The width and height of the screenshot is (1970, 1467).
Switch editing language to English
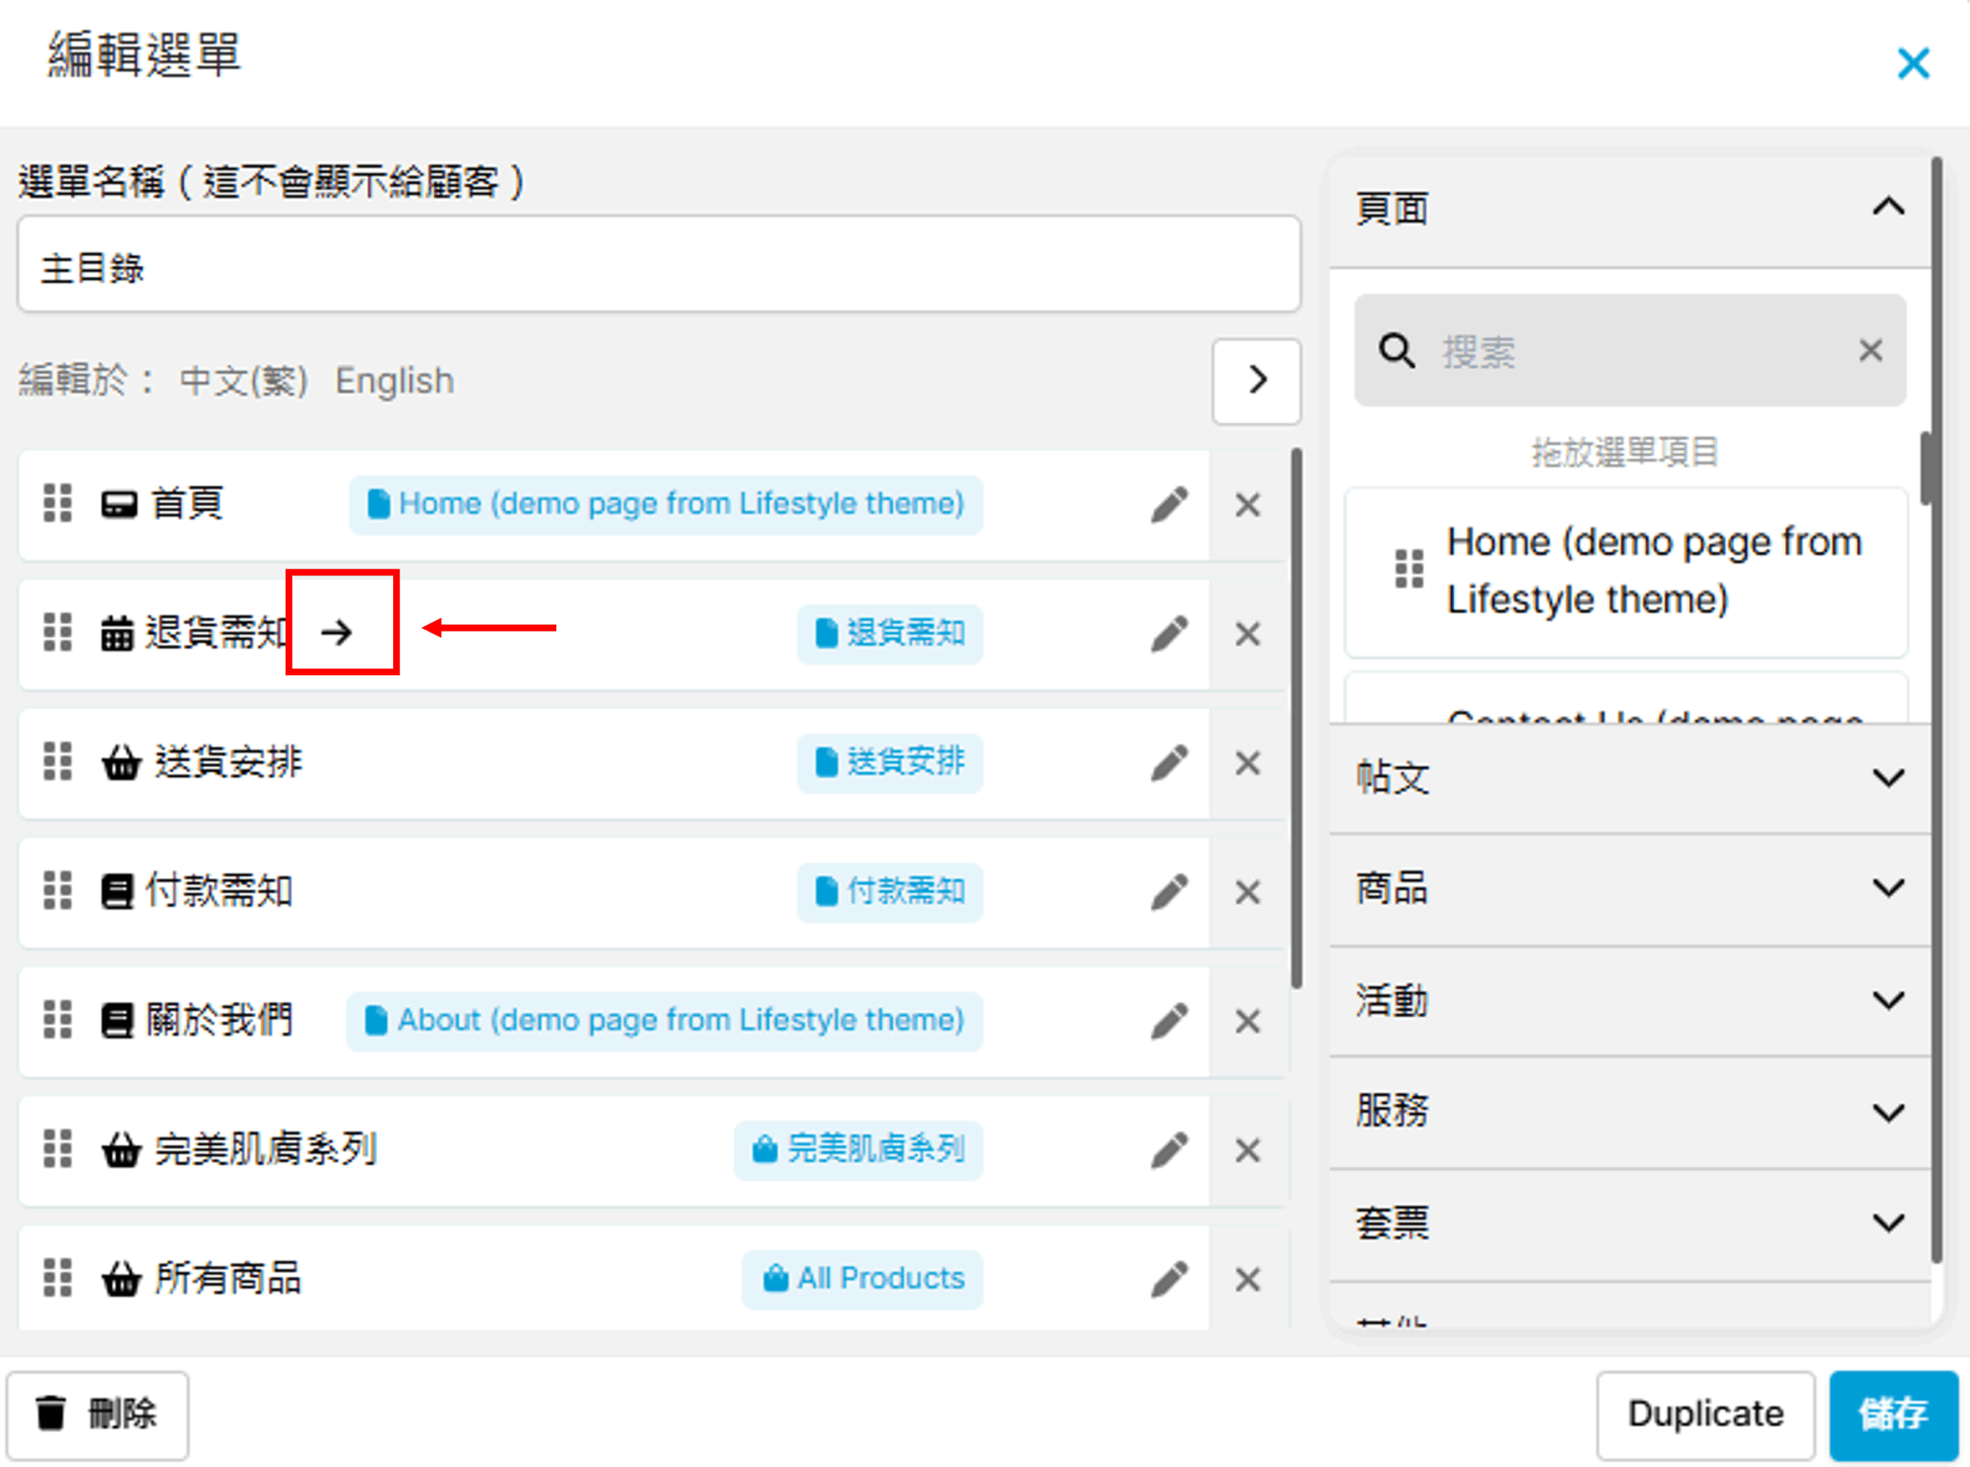(394, 380)
